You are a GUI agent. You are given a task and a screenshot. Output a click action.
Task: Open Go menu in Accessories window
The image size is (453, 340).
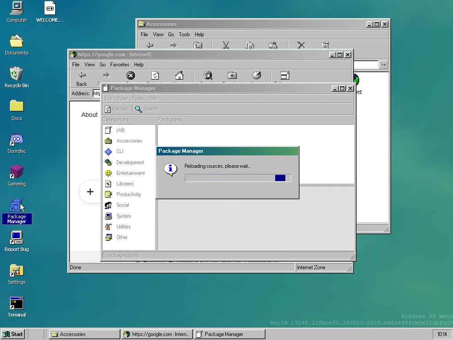171,35
